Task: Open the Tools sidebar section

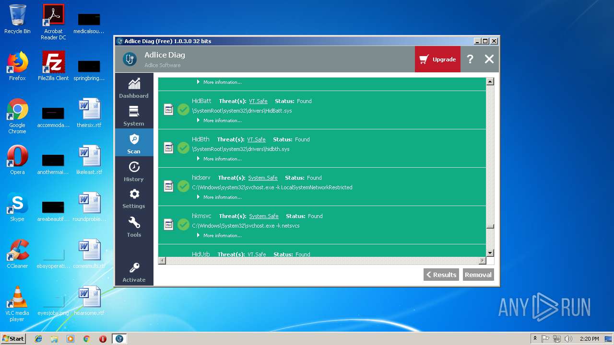Action: coord(134,226)
